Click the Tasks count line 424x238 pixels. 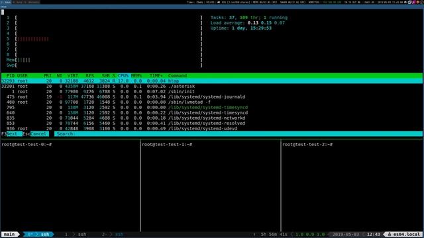point(249,18)
